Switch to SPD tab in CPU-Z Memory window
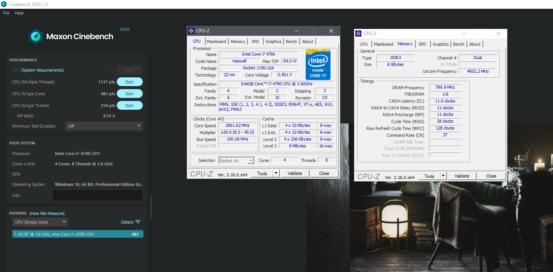Screen dimensions: 553x272 (422, 44)
